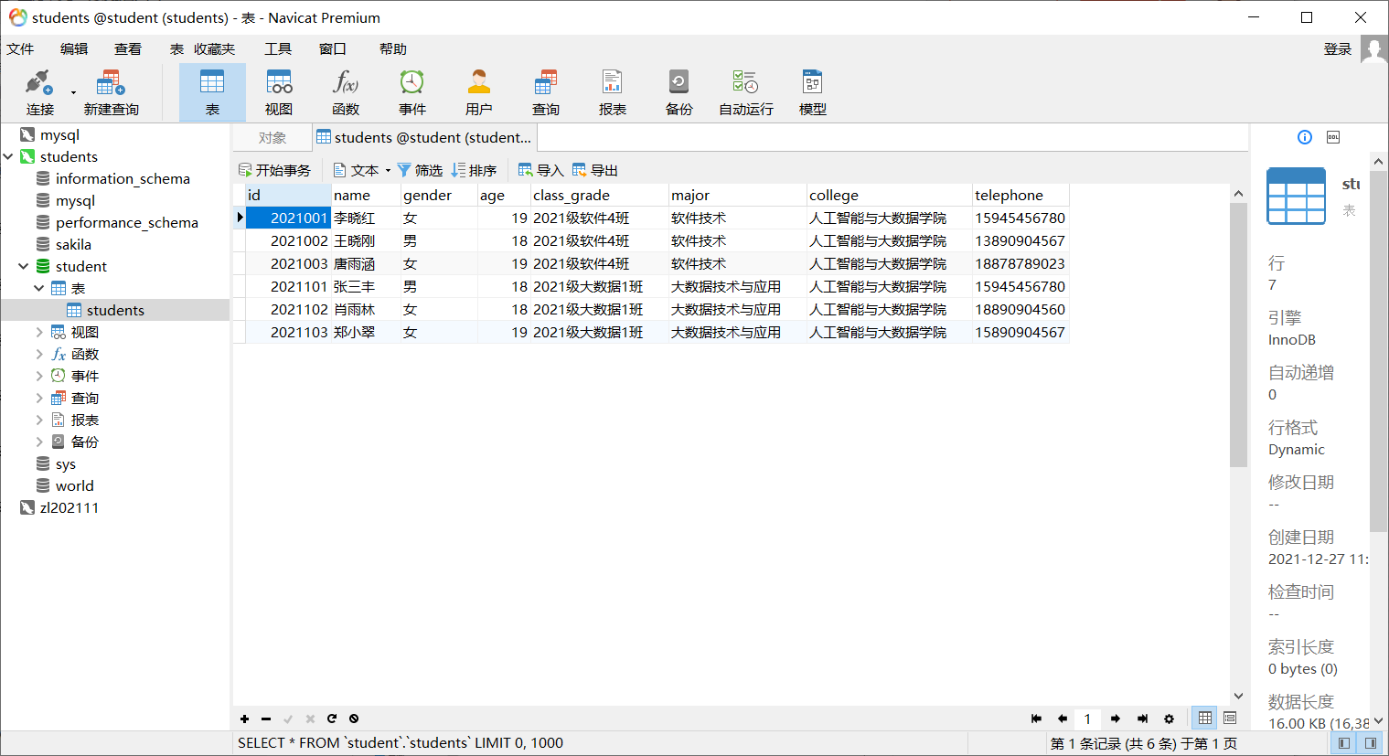This screenshot has width=1389, height=756.
Task: Expand the 事件 events node
Action: [x=39, y=376]
